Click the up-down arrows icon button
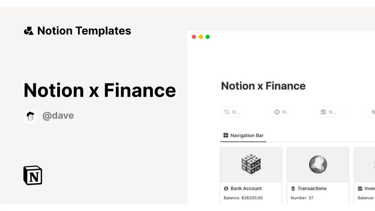Screen dimensions: 375x211 226,112
